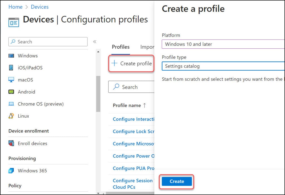Click the plus icon beside Create profile

tap(114, 63)
